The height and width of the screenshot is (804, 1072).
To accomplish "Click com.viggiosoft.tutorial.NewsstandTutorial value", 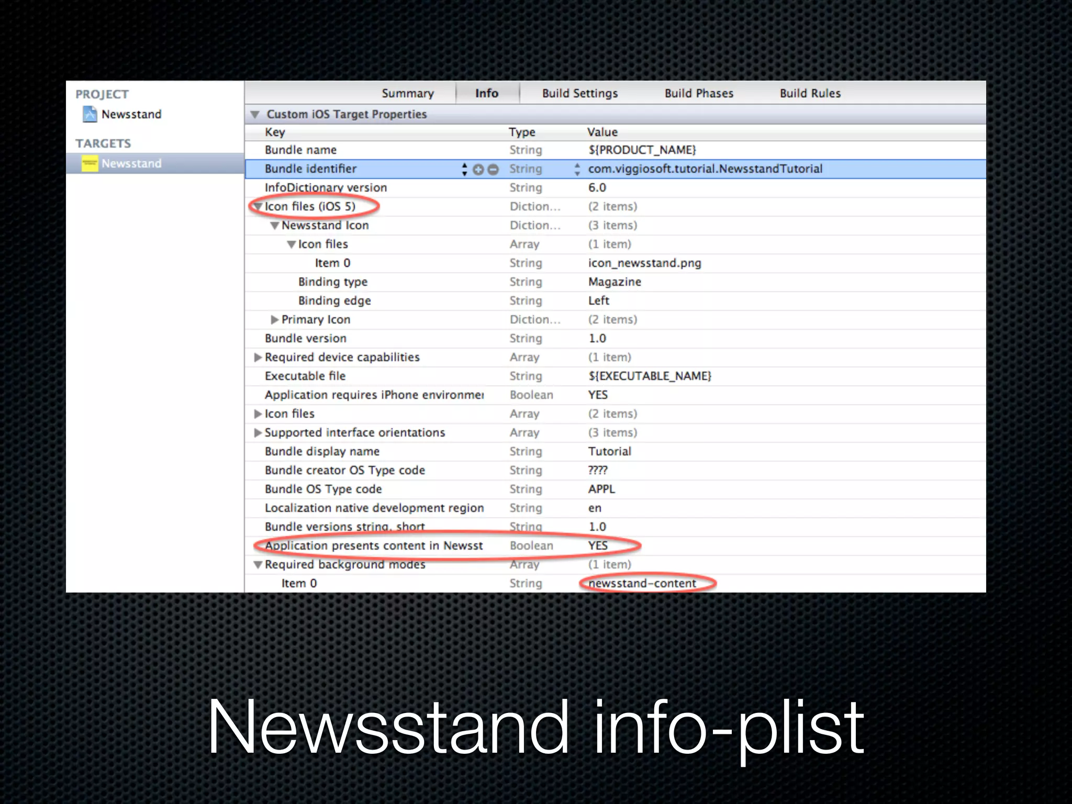I will [x=705, y=169].
